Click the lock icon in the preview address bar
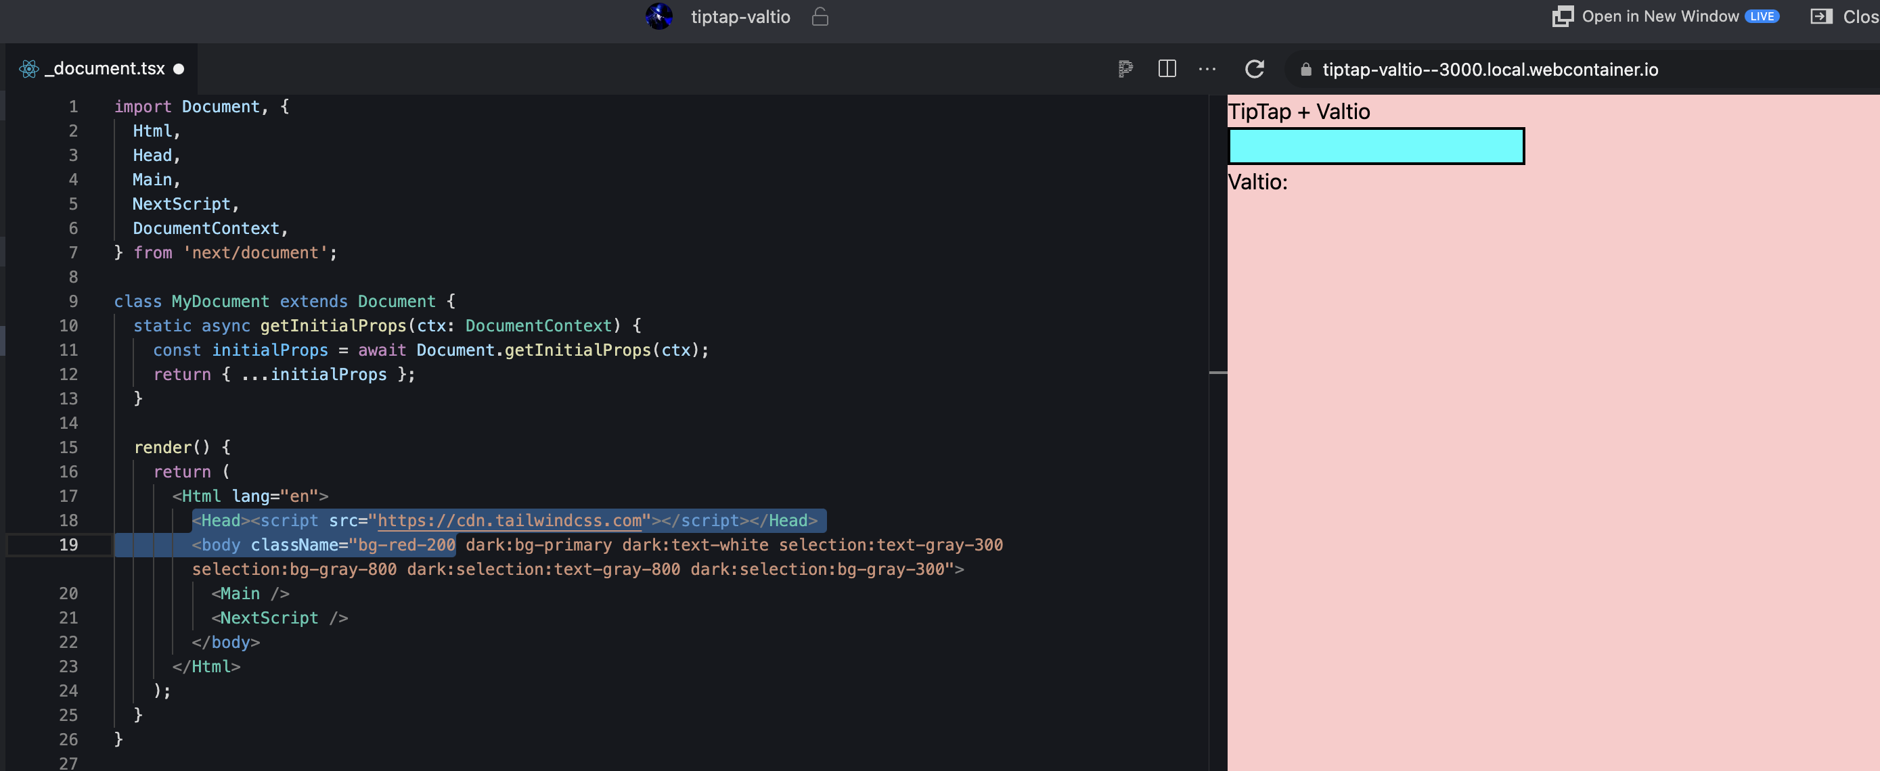The image size is (1880, 771). coord(1305,69)
